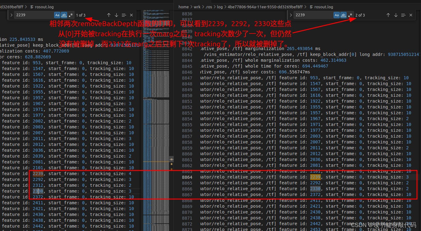
Task: Toggle Find in Selection in right find widget
Action: pos(403,15)
